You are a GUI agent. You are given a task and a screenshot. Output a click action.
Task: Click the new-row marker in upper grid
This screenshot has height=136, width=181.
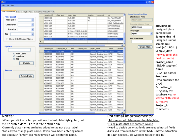pos(41,42)
